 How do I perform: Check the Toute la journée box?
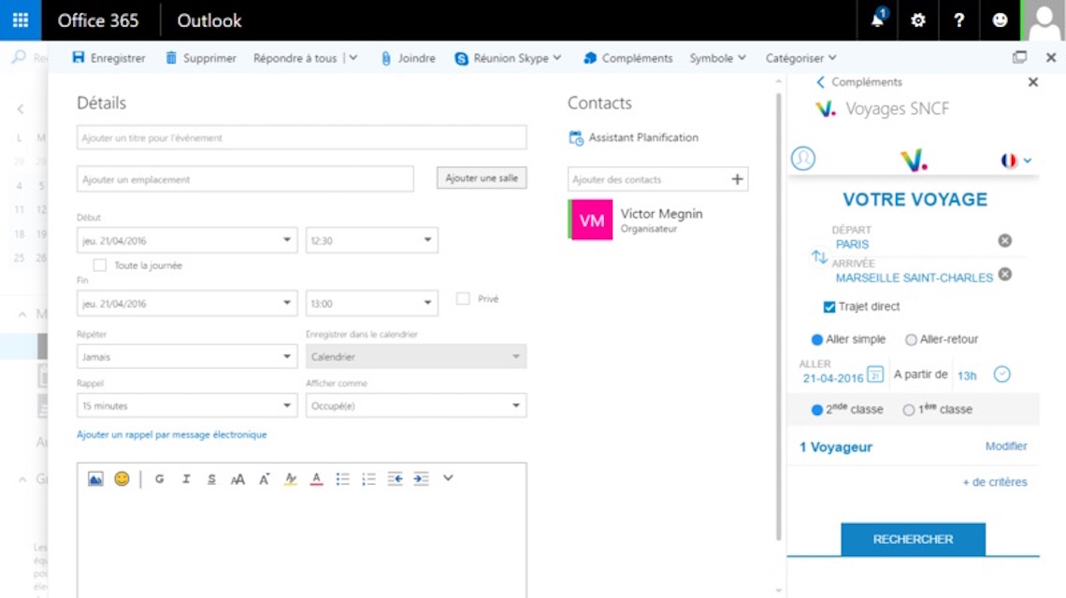pos(100,265)
